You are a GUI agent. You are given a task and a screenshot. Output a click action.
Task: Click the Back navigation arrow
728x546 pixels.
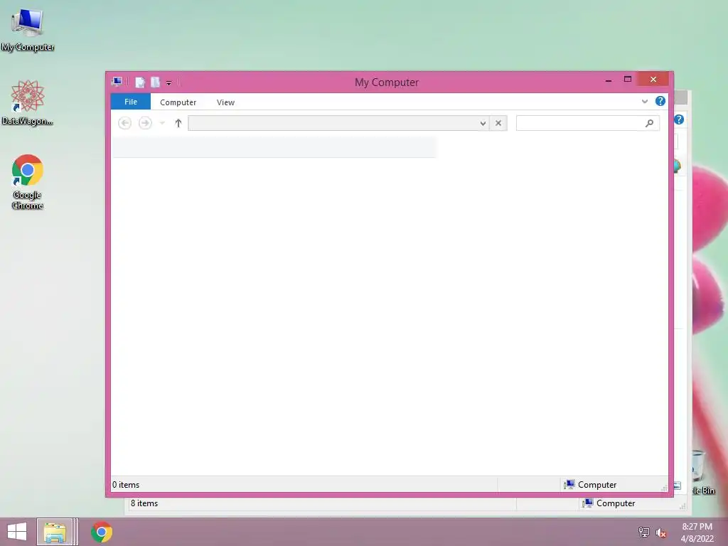tap(124, 123)
